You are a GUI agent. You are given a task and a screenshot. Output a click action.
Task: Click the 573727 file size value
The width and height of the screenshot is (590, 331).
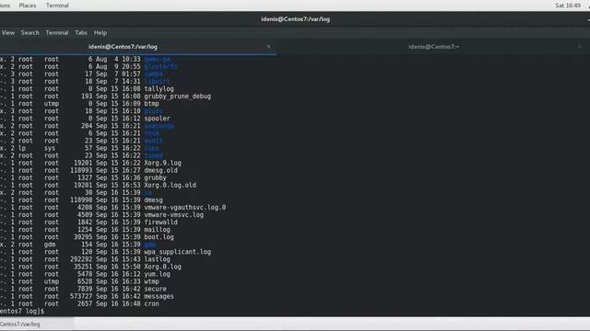click(x=81, y=296)
